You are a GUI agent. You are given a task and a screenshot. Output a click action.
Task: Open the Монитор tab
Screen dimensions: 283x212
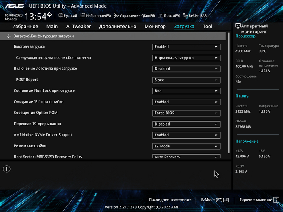[155, 27]
